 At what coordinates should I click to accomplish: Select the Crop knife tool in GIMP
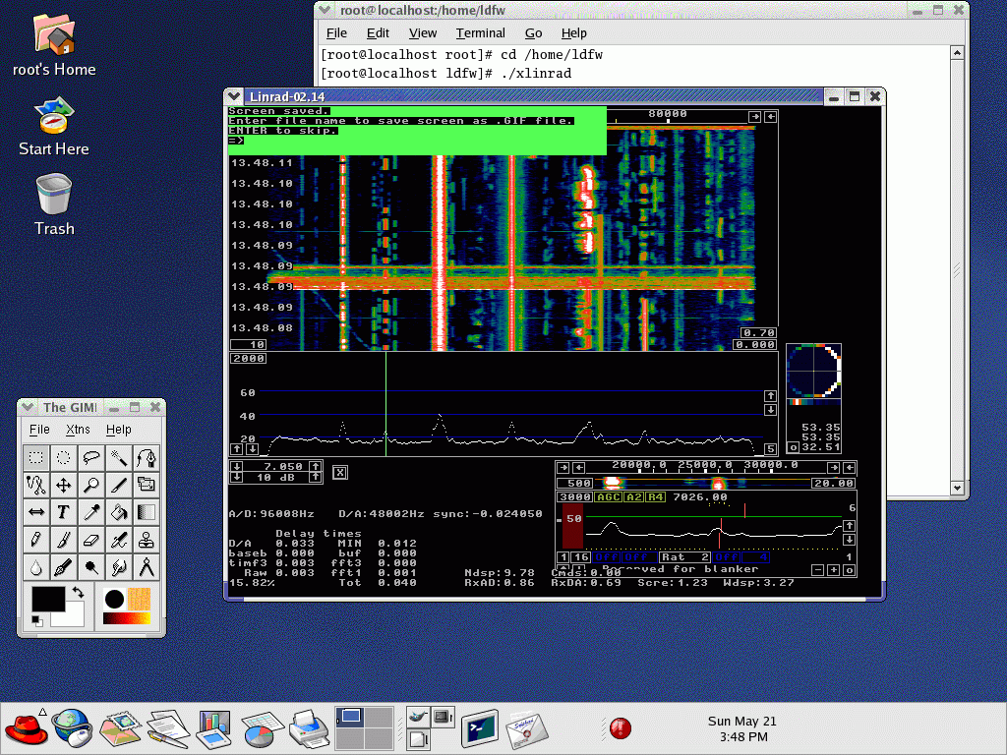(x=119, y=485)
